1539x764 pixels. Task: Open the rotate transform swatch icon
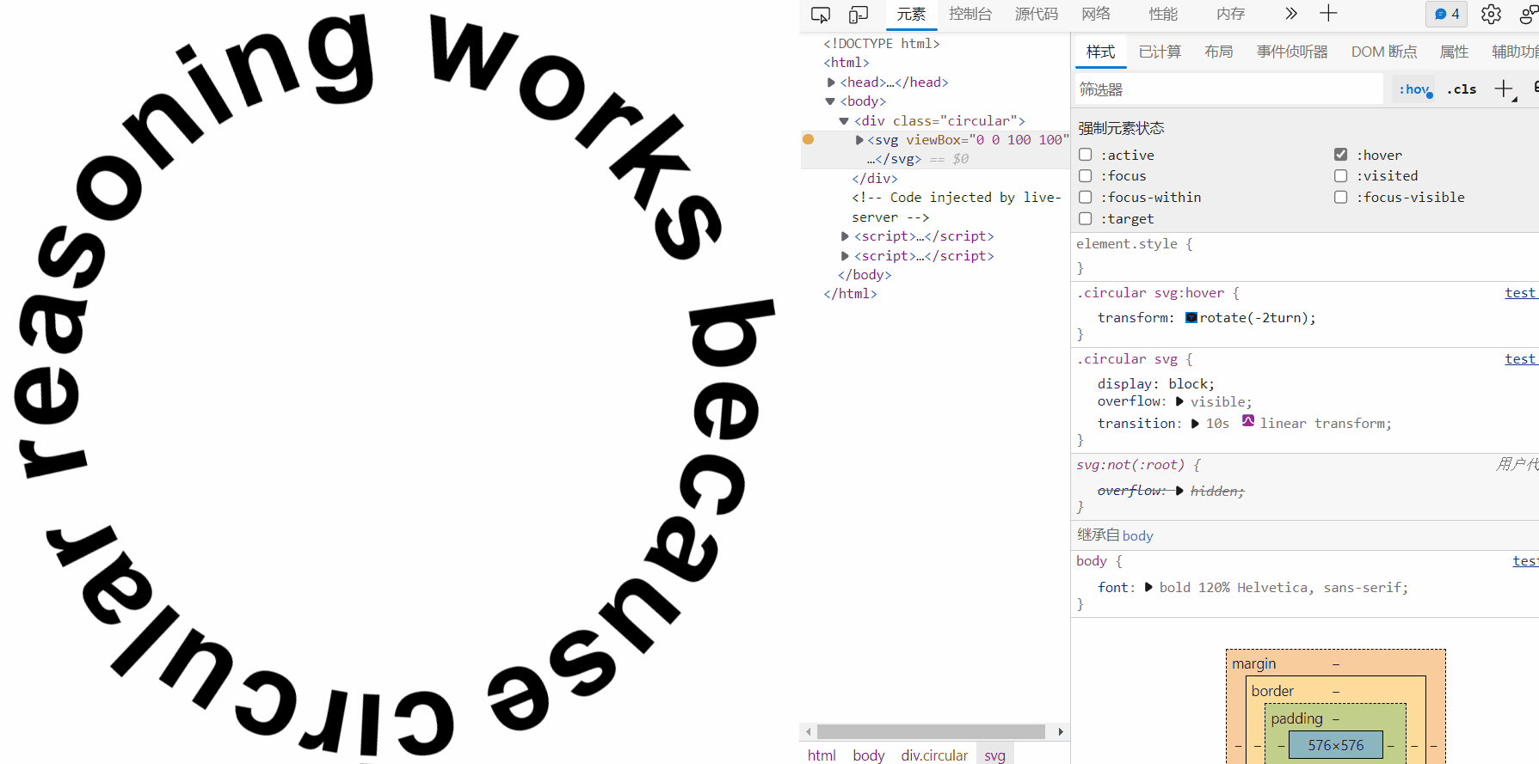[1191, 317]
